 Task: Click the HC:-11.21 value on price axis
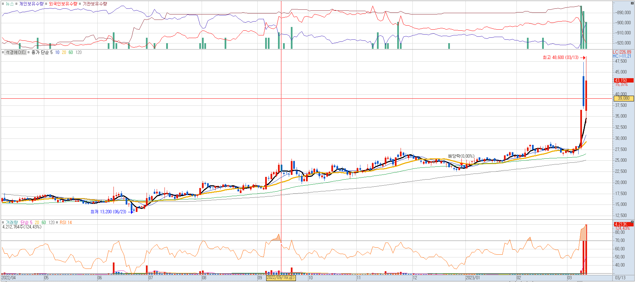pyautogui.click(x=622, y=56)
